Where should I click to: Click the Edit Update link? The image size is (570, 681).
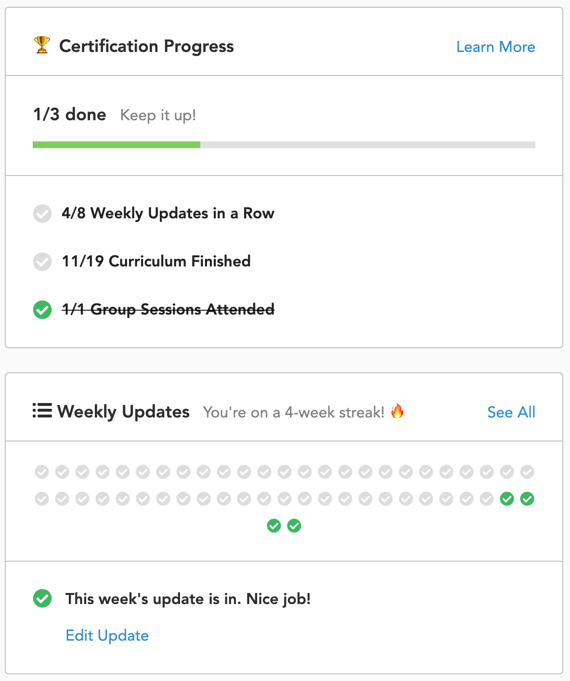coord(107,635)
